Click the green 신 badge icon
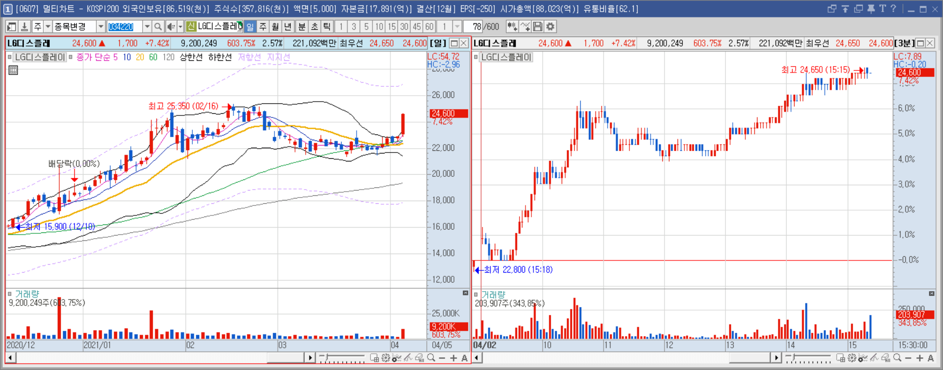 tap(191, 26)
